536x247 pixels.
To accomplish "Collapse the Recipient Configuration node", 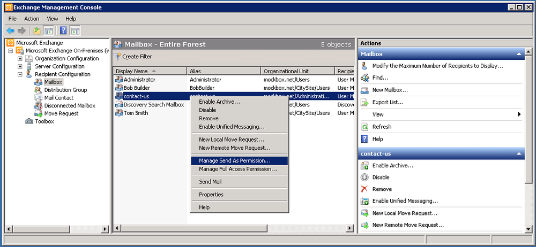I will pos(20,74).
